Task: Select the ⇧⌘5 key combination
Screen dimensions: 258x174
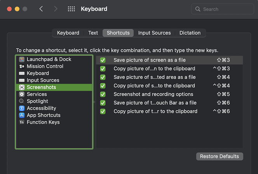Action: point(223,94)
